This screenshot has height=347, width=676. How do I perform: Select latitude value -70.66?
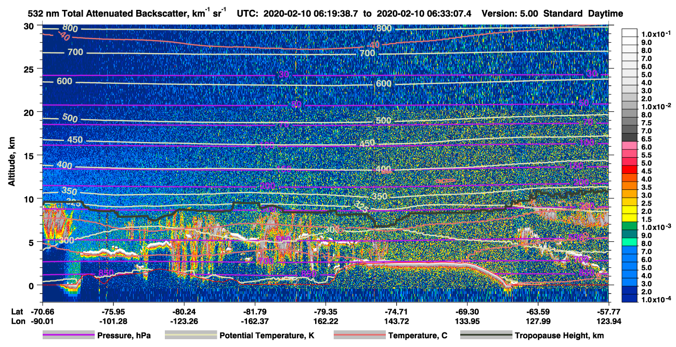coord(42,313)
